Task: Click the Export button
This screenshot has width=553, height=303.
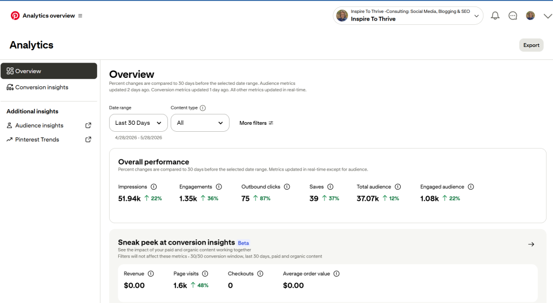Action: pyautogui.click(x=531, y=45)
